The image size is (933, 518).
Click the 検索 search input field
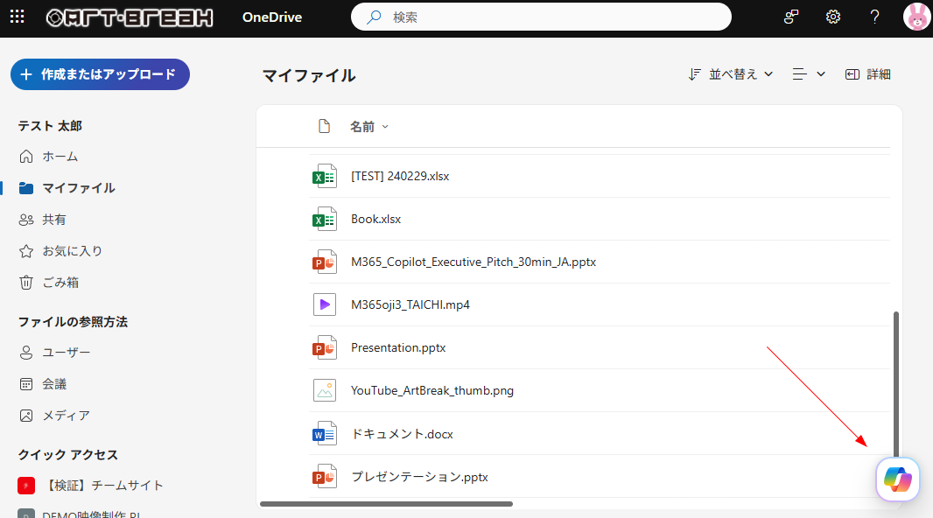click(x=551, y=17)
